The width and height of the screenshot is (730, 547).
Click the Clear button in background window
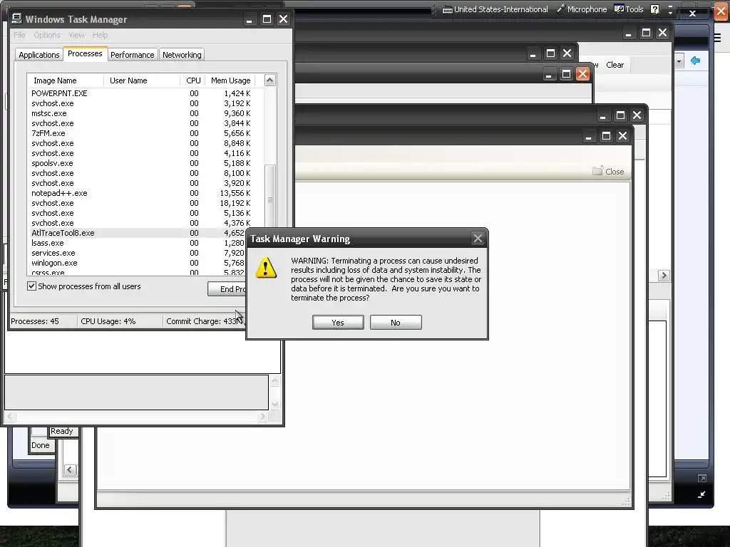pyautogui.click(x=615, y=65)
